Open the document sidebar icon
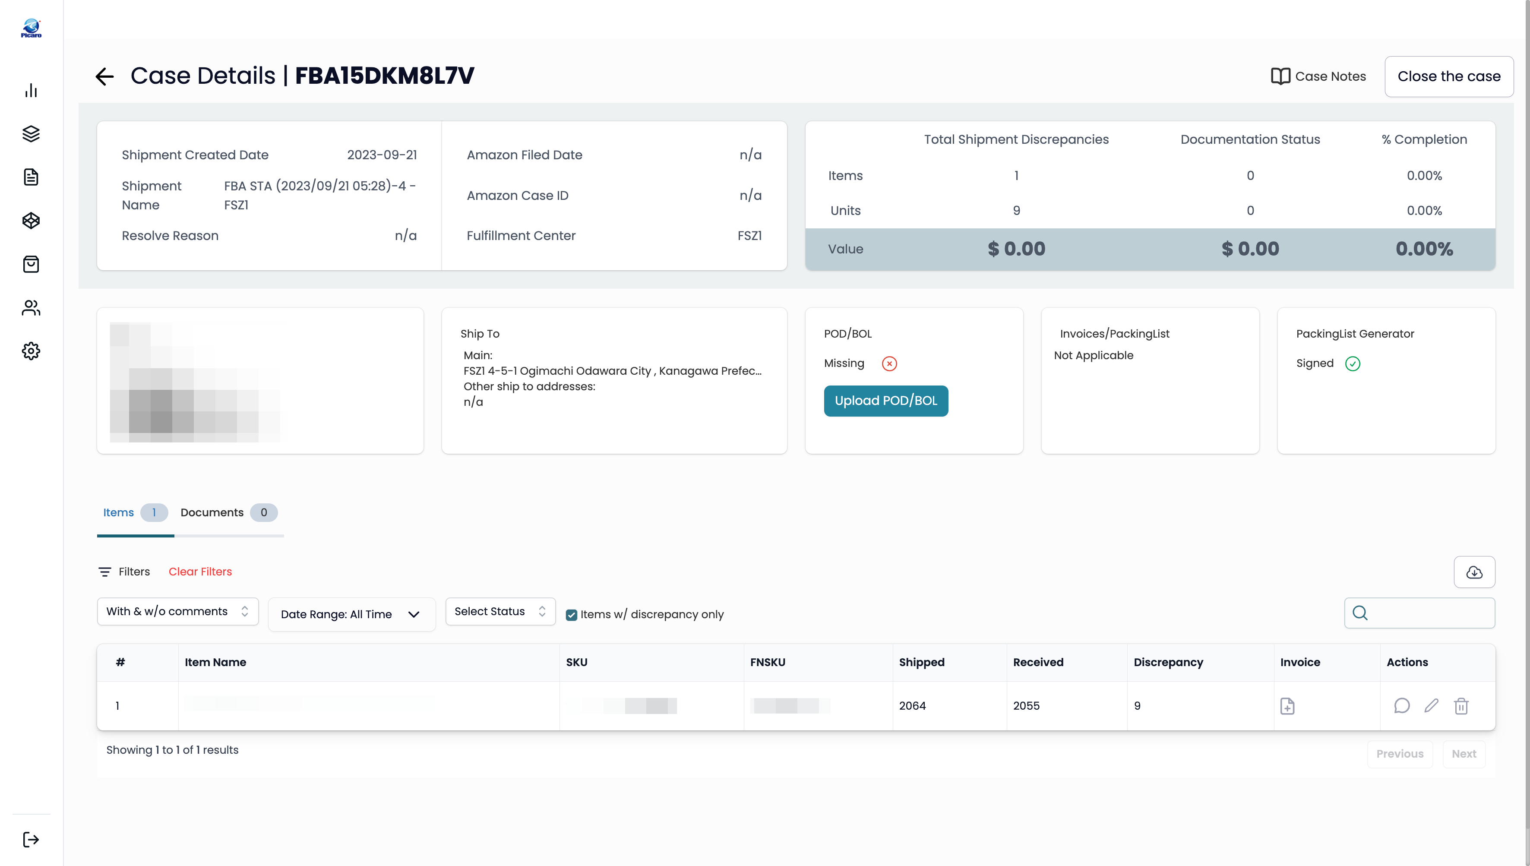The image size is (1530, 866). [x=31, y=177]
